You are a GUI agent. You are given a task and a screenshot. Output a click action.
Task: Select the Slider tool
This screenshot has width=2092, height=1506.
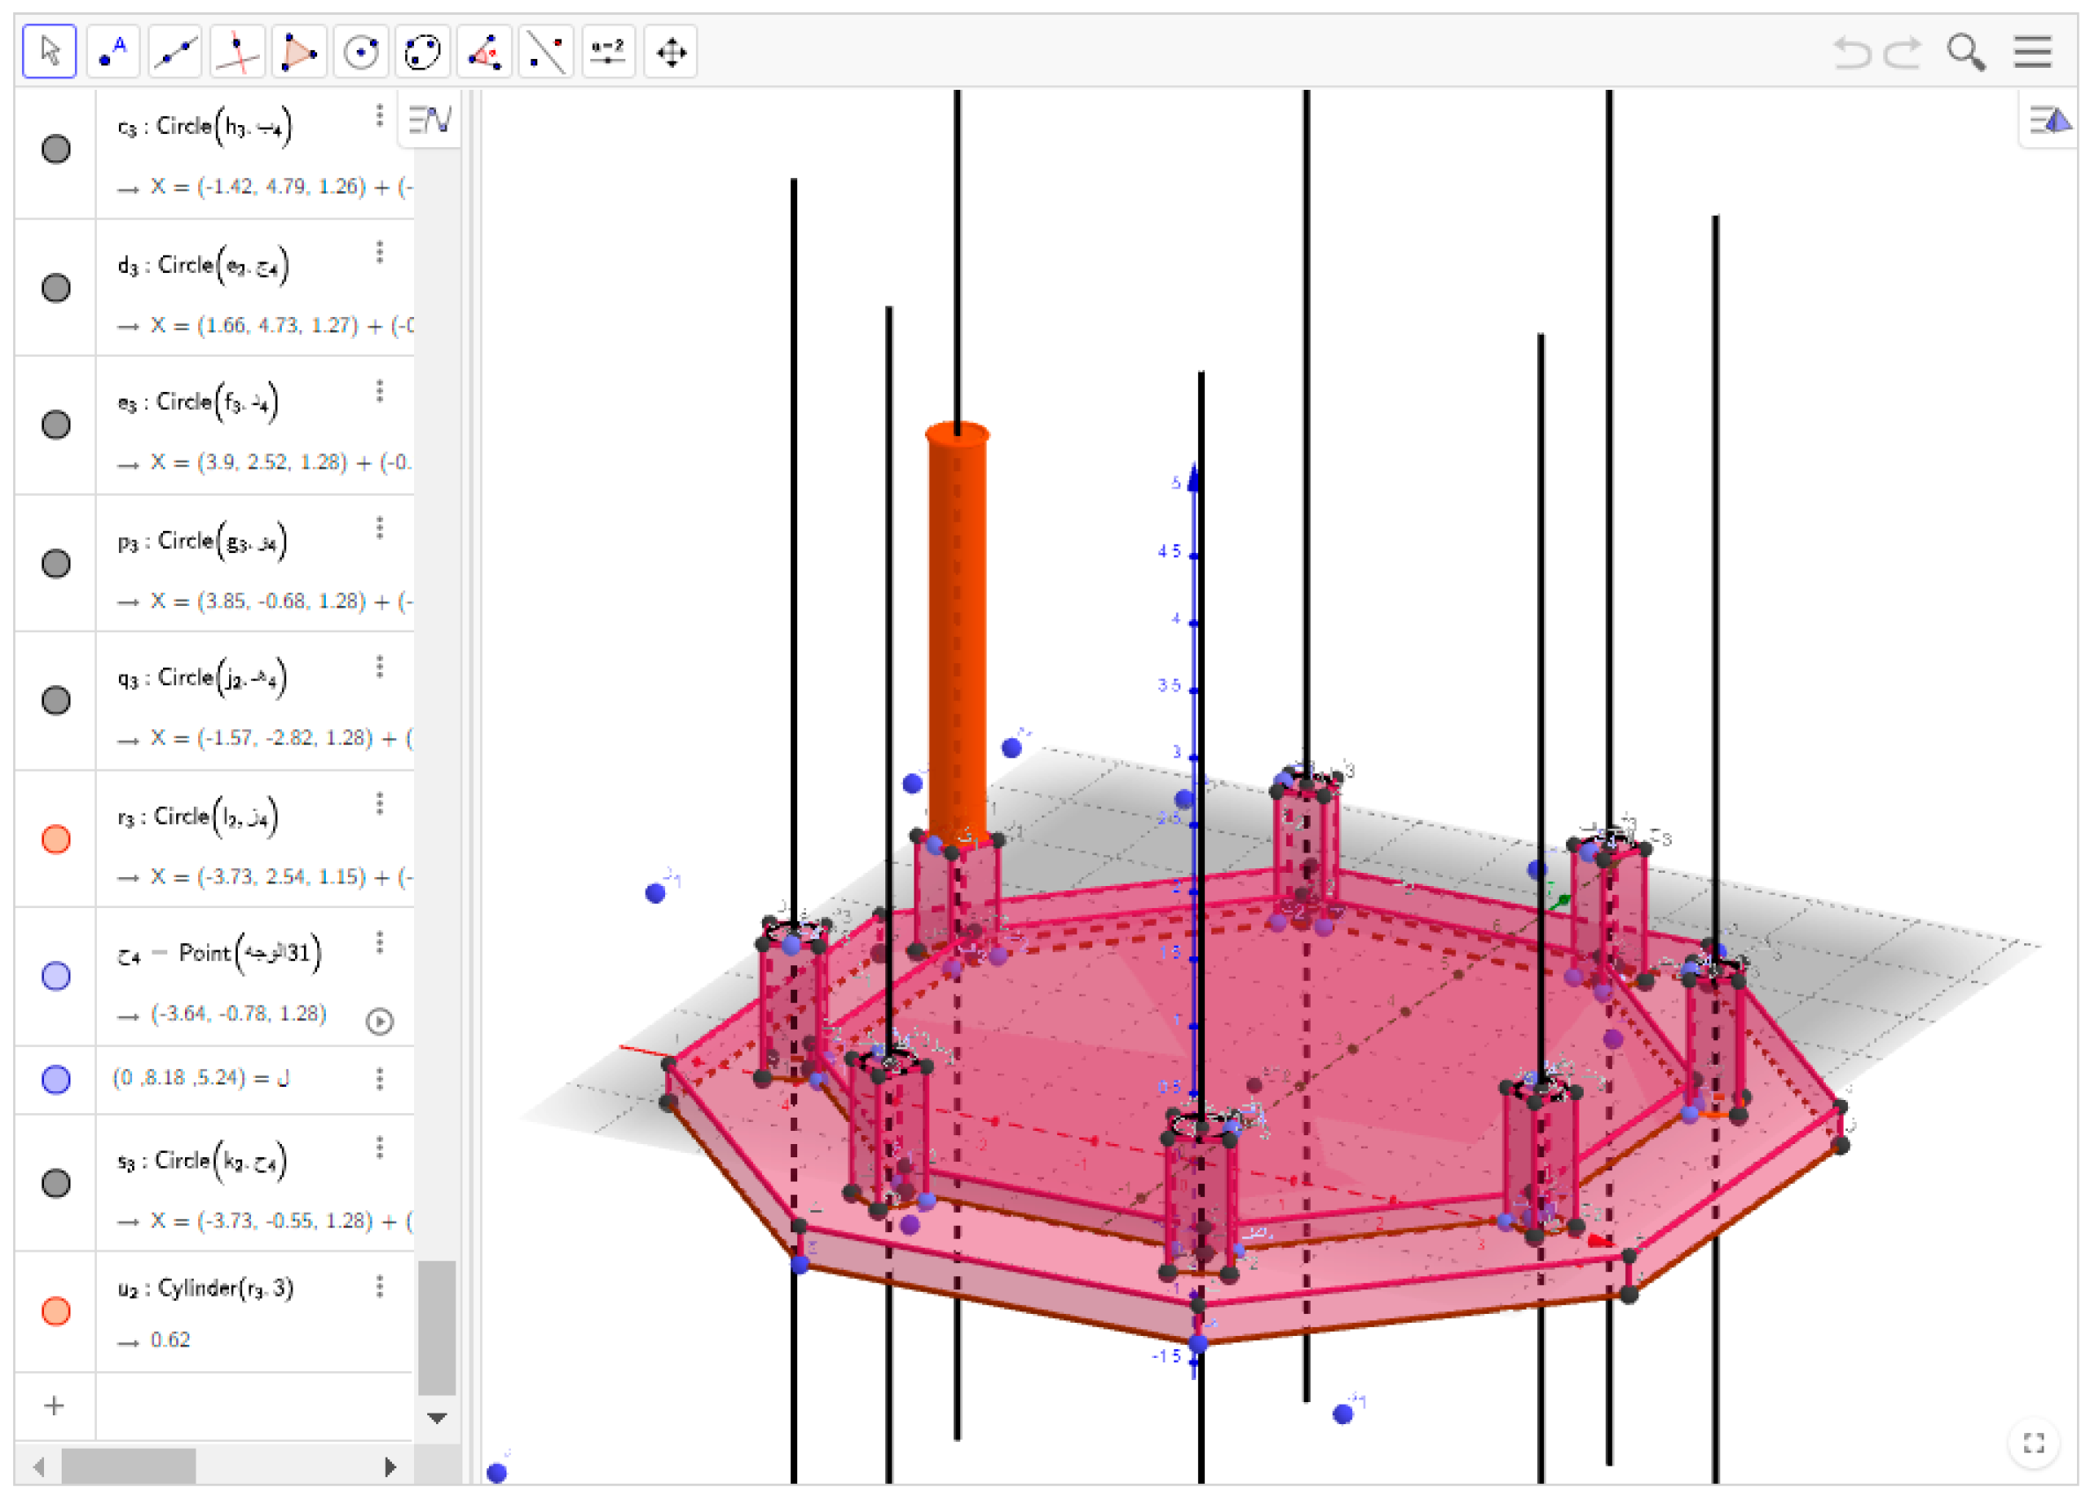[608, 52]
